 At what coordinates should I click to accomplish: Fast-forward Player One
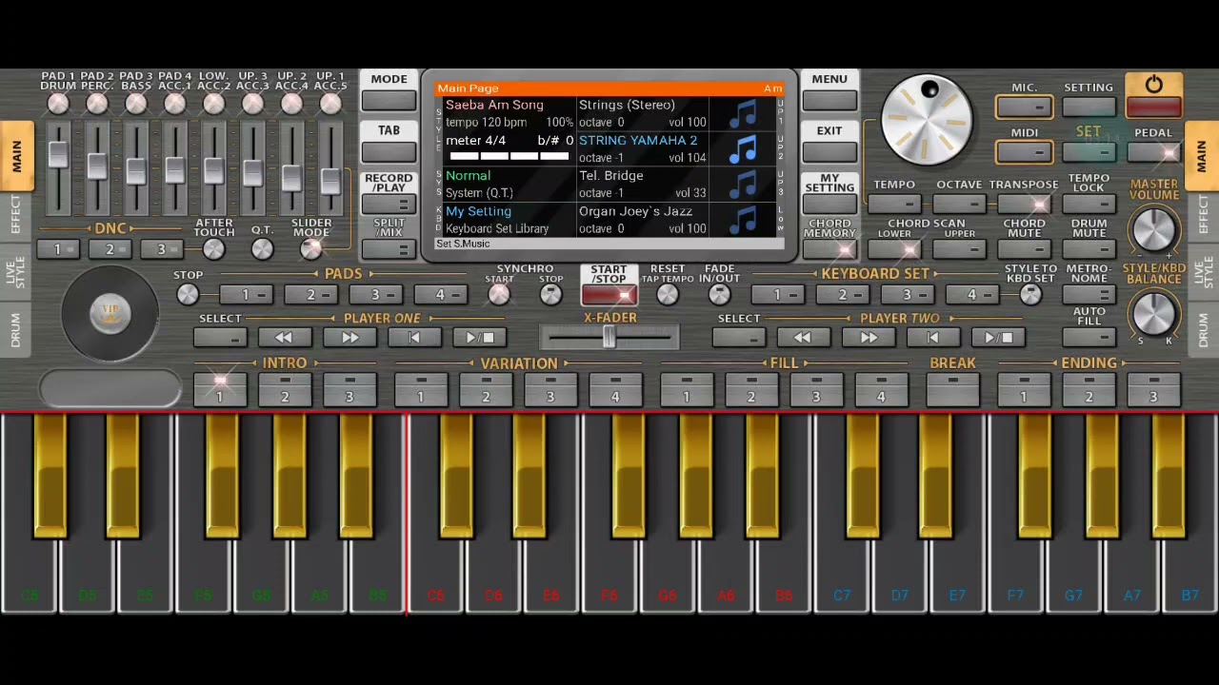350,338
